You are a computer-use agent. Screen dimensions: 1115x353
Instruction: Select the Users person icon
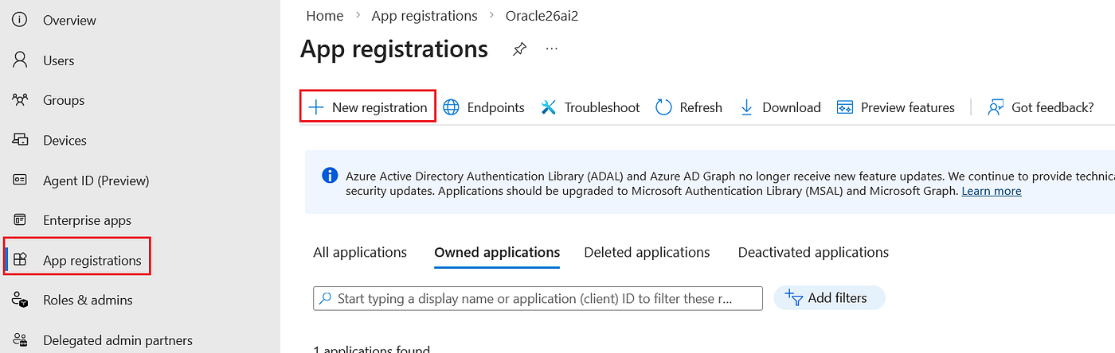coord(20,60)
